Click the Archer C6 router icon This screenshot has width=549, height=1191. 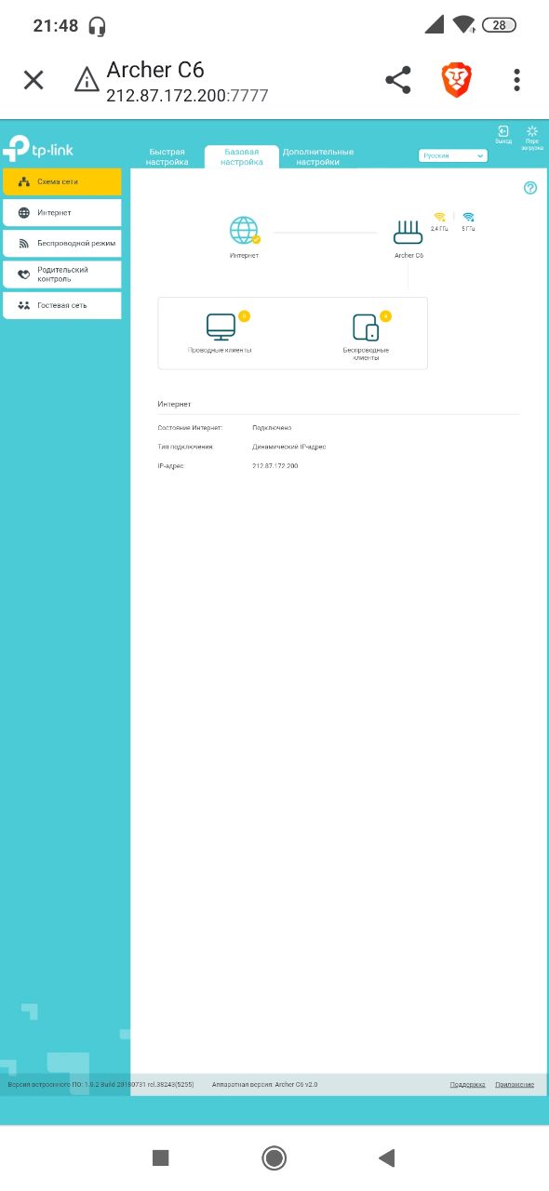tap(408, 231)
